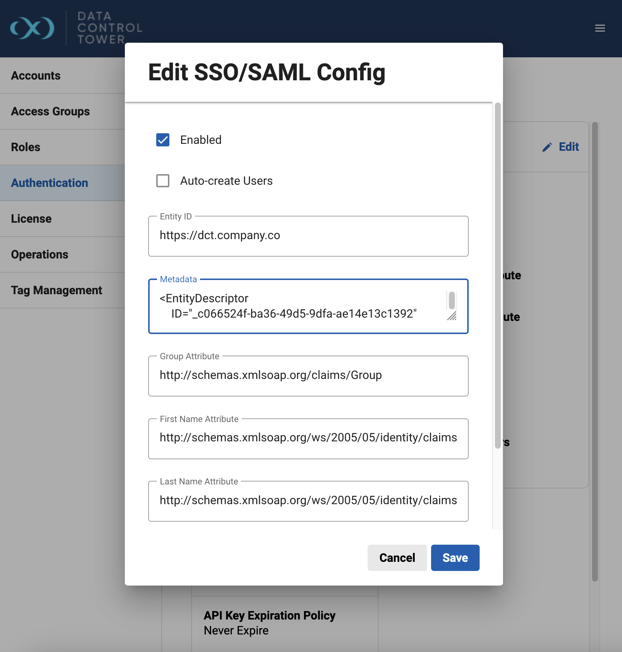
Task: Click the First Name Attribute field
Action: 308,438
